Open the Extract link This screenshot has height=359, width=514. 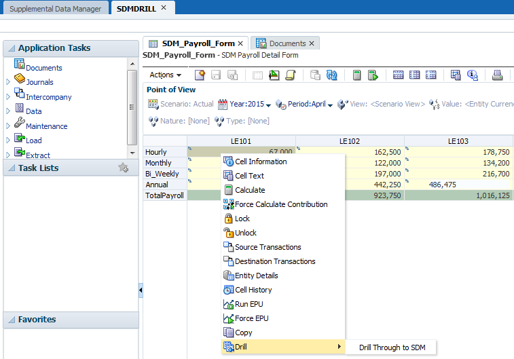(38, 155)
